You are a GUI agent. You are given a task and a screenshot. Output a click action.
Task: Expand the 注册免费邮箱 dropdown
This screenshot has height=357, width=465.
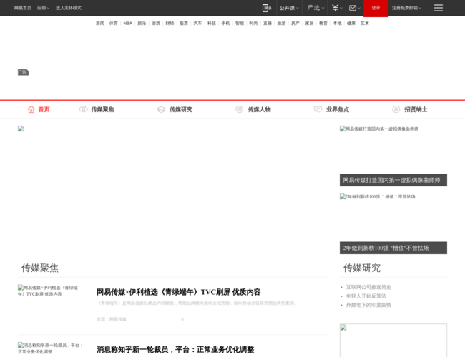pos(406,8)
